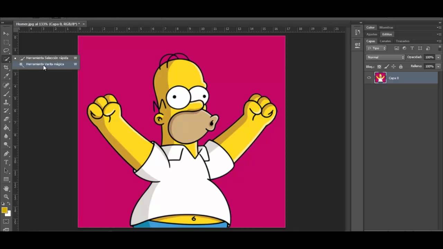Viewport: 443px width, 249px height.
Task: Open the History panel icon
Action: (x=358, y=33)
